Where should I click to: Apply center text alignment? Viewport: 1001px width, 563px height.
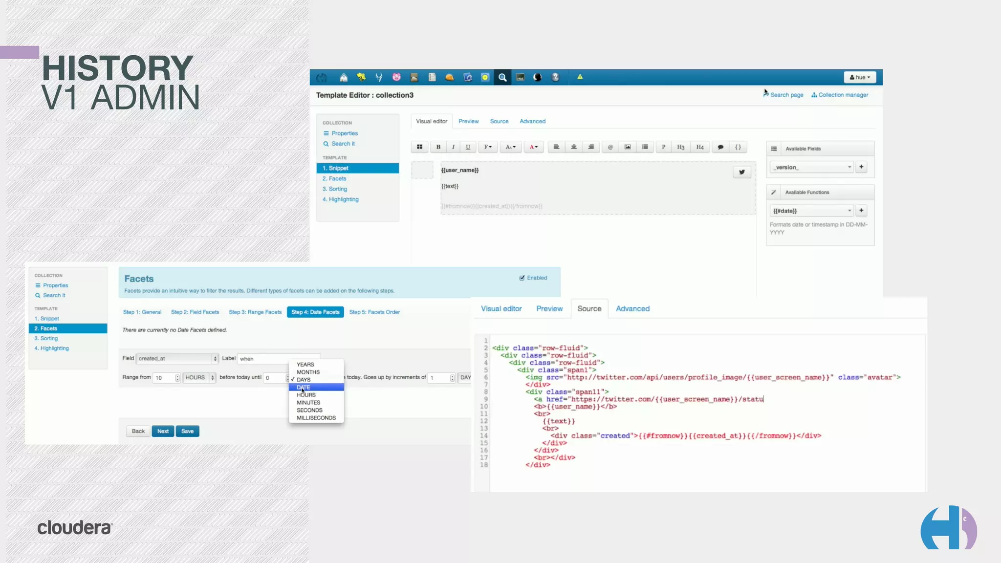pos(573,147)
